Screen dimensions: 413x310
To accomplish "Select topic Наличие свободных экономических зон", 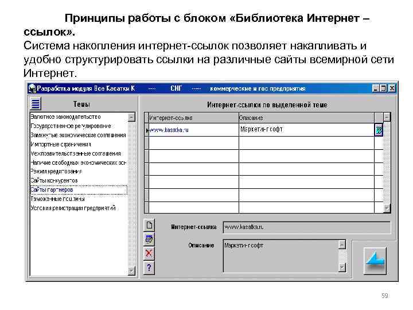I will point(78,162).
